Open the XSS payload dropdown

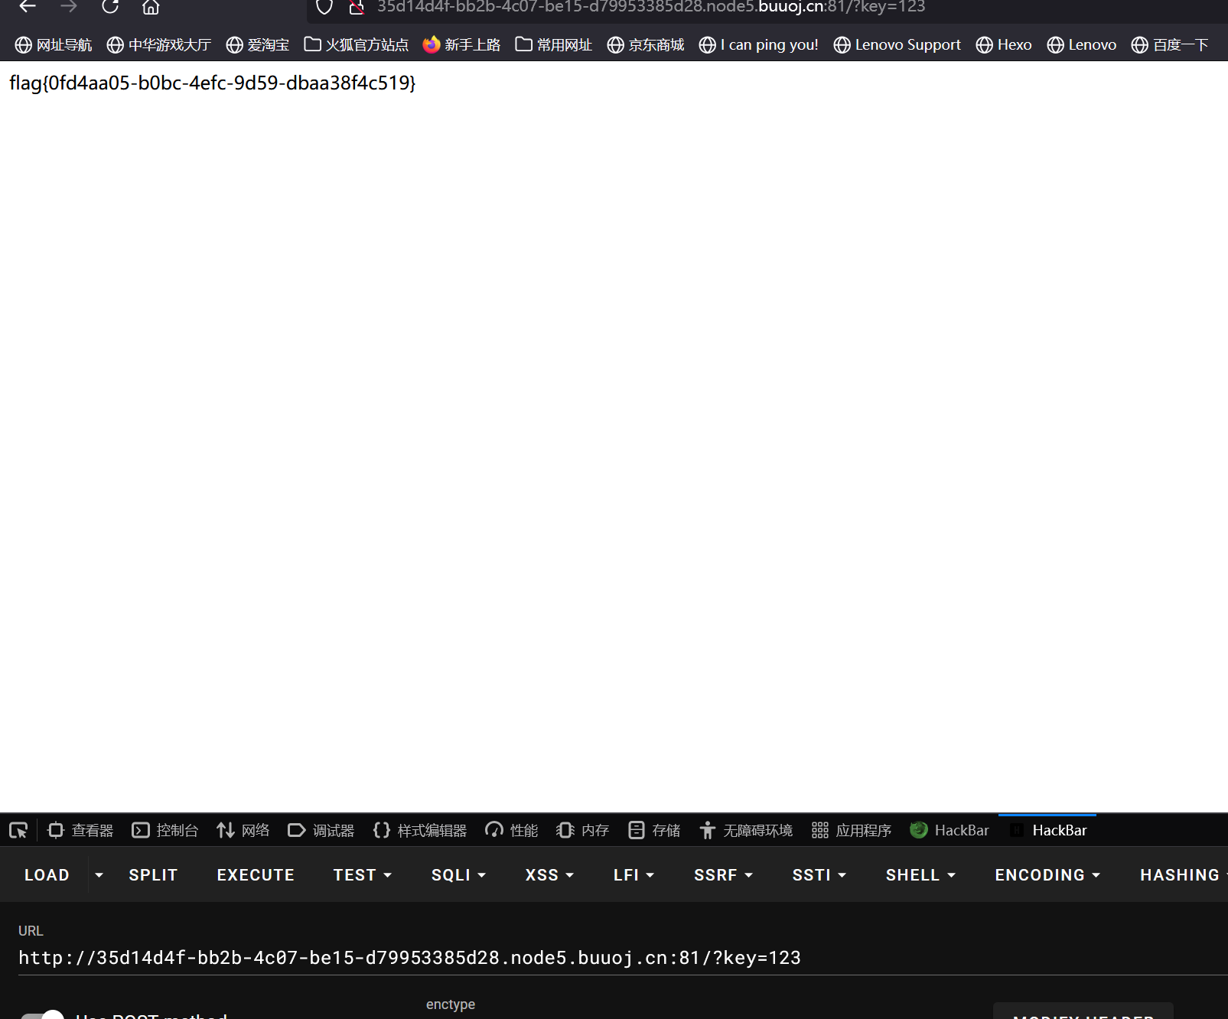tap(549, 874)
